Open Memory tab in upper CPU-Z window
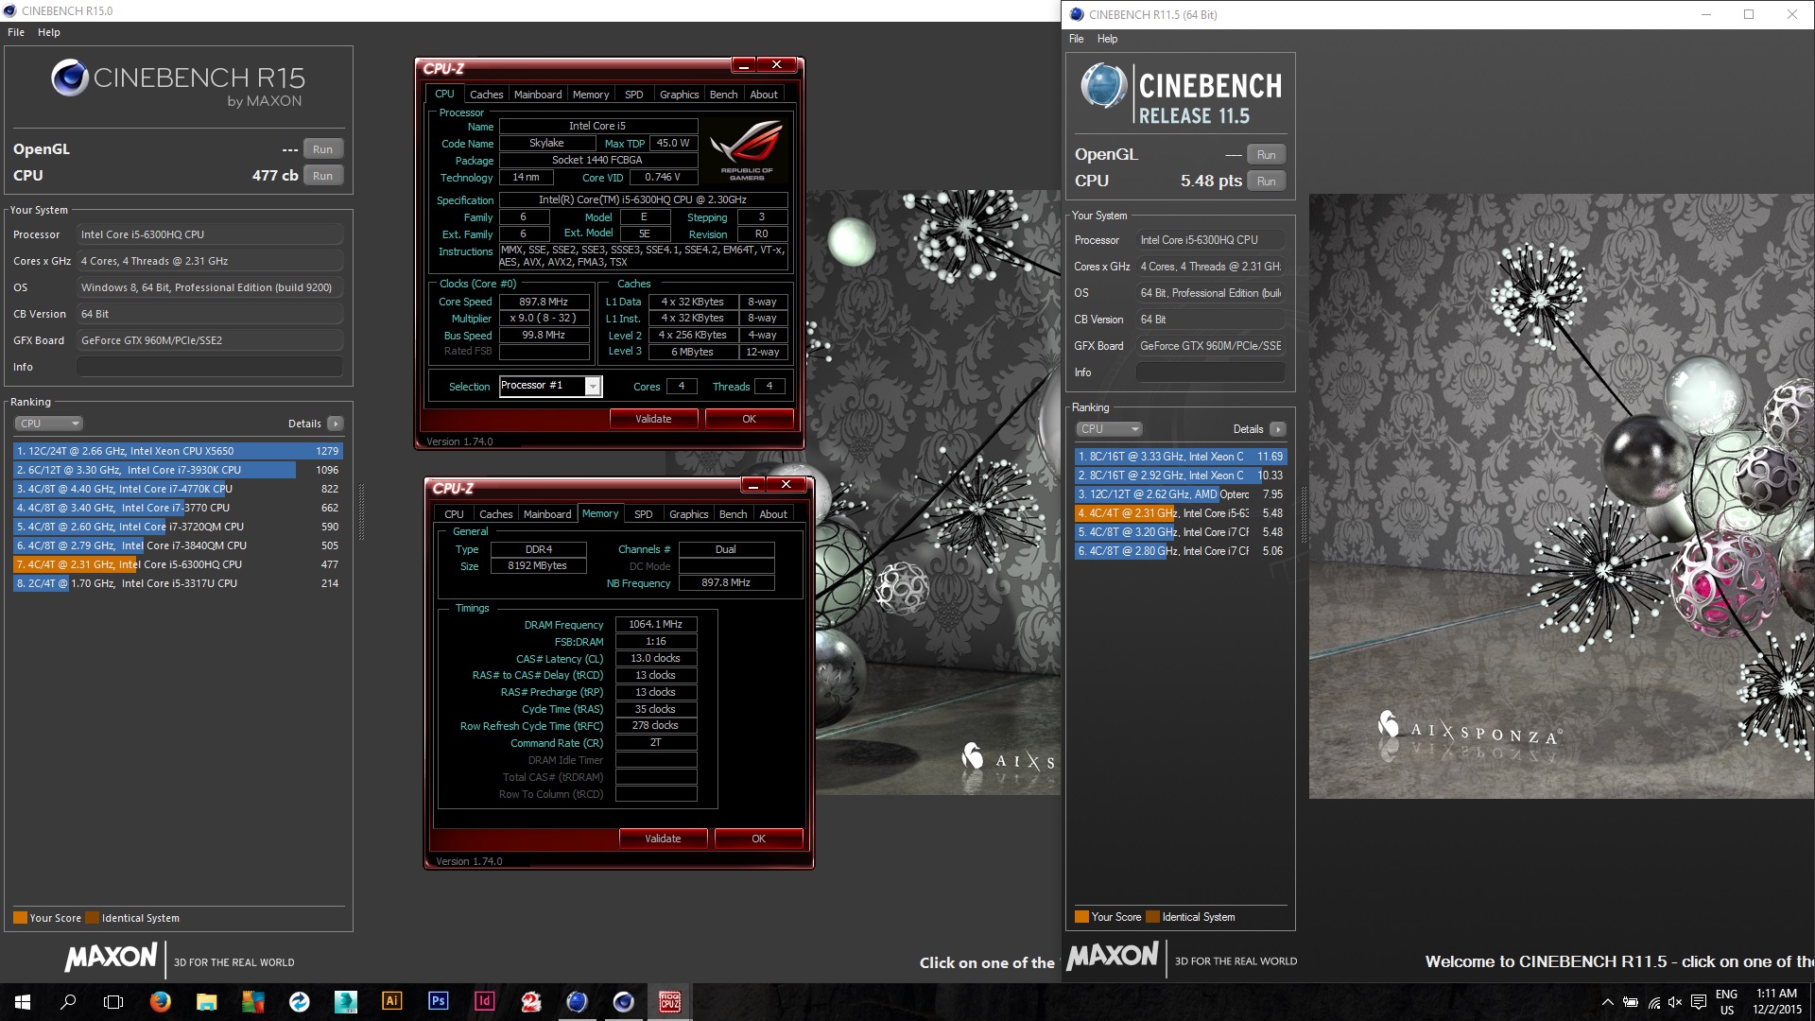 591,95
